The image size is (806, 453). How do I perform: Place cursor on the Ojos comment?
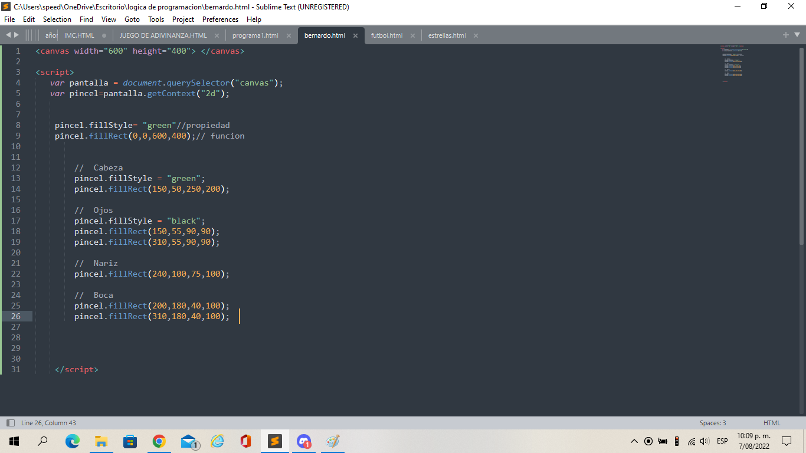94,210
